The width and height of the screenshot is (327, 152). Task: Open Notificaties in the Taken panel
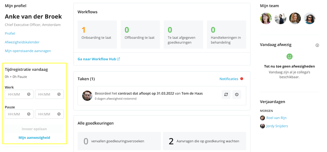click(x=229, y=79)
